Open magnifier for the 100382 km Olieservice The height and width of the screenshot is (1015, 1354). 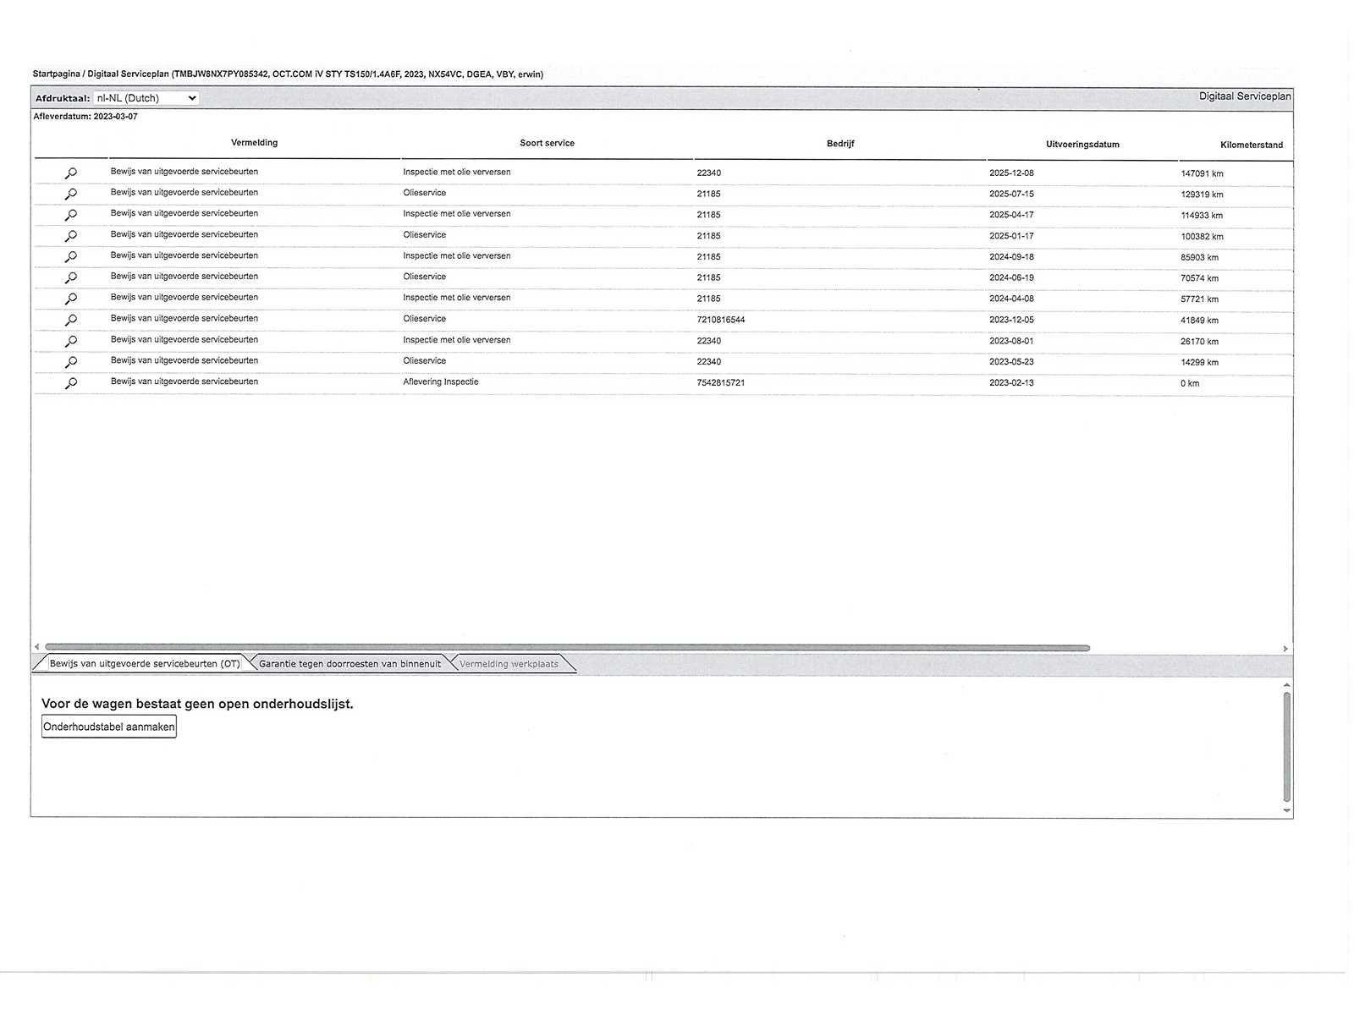71,236
